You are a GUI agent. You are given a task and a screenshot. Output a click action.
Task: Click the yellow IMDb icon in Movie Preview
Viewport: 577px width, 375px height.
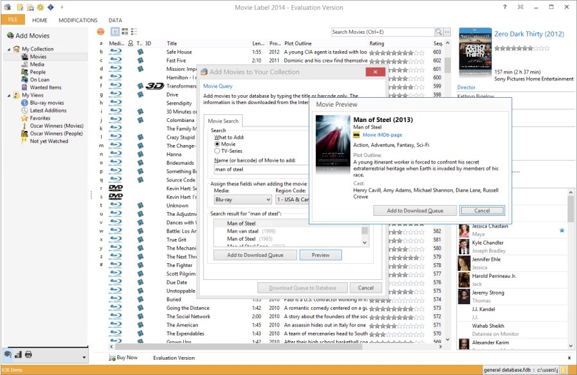(x=356, y=135)
